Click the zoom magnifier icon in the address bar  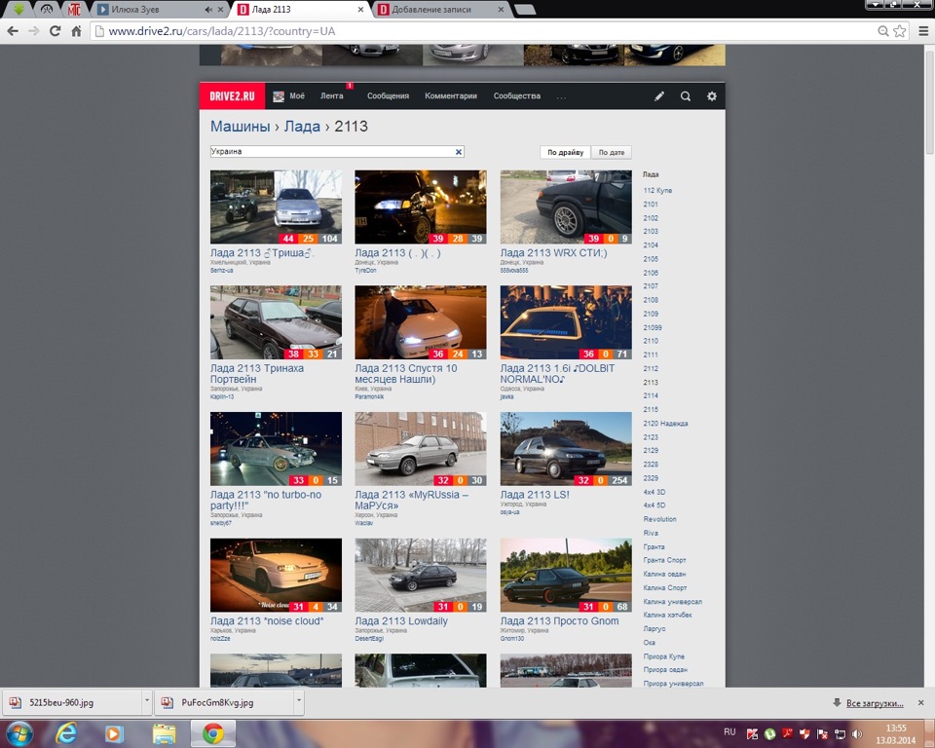[883, 31]
